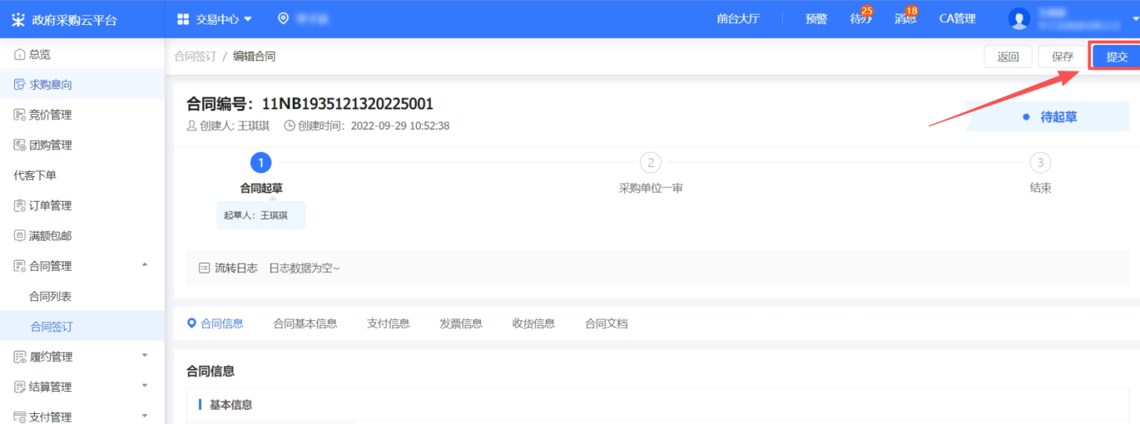Click the 总览 home icon in sidebar

coord(20,54)
